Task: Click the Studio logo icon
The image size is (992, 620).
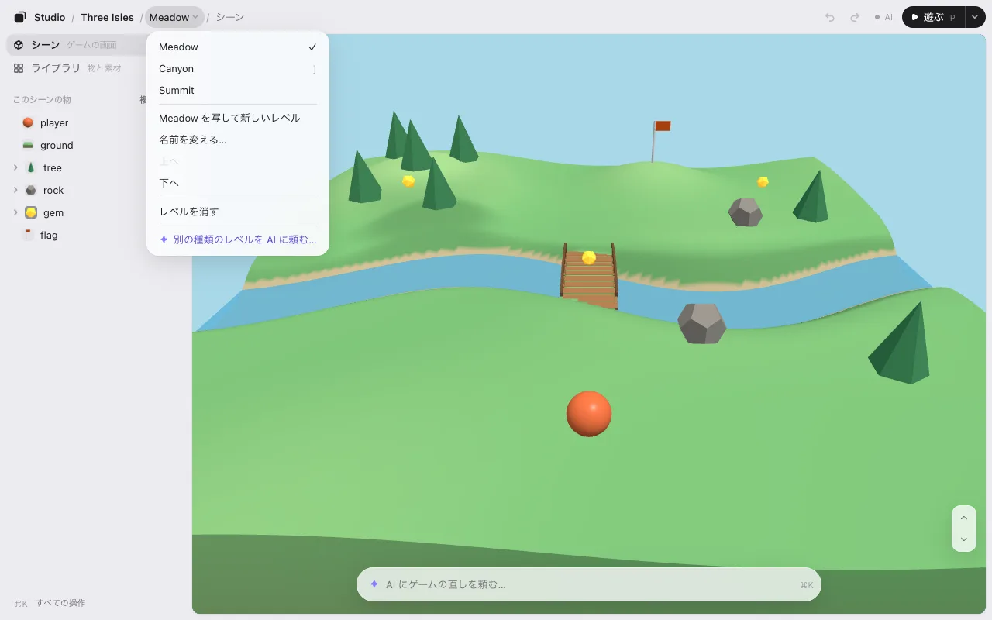Action: (x=20, y=17)
